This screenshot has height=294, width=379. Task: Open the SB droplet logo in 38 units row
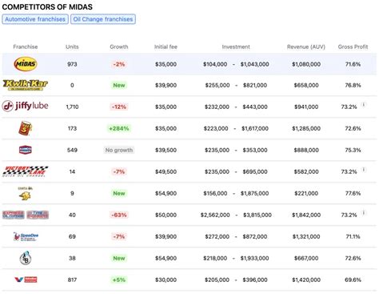click(26, 258)
